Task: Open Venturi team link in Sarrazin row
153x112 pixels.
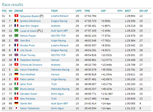Action: (55, 60)
